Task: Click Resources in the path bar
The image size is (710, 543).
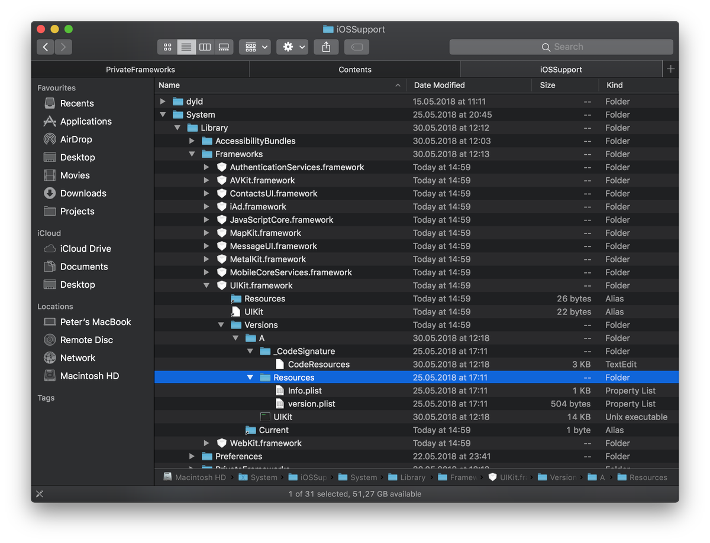Action: [642, 477]
